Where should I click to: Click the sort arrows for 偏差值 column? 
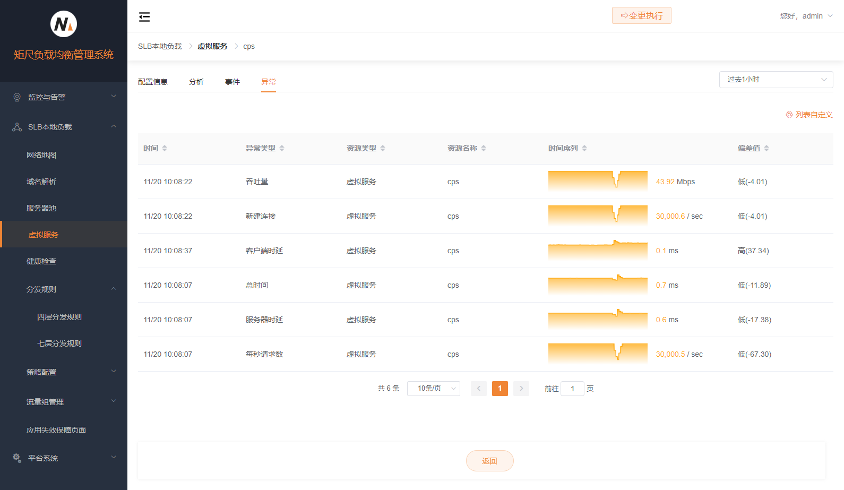coord(767,148)
